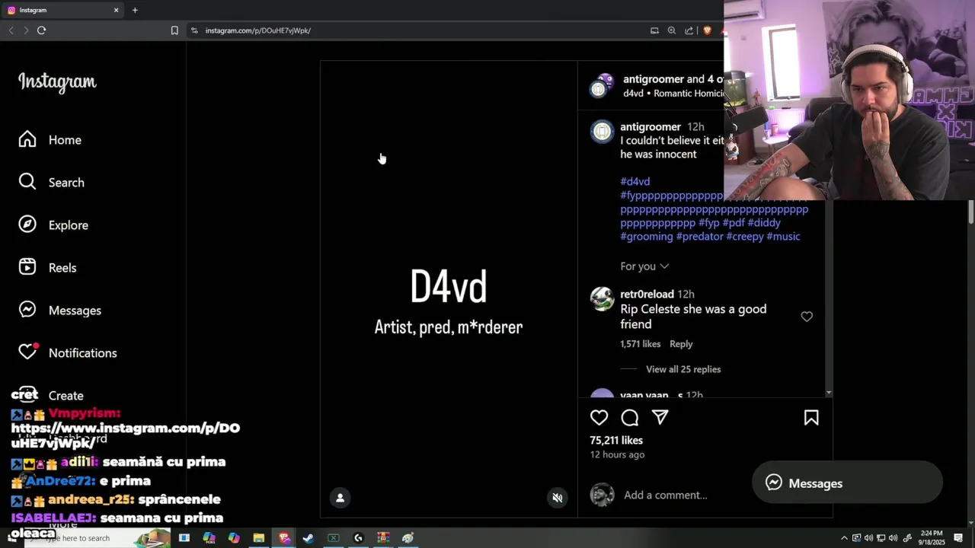Open the #d4vd hashtag
Image resolution: width=975 pixels, height=548 pixels.
[635, 181]
